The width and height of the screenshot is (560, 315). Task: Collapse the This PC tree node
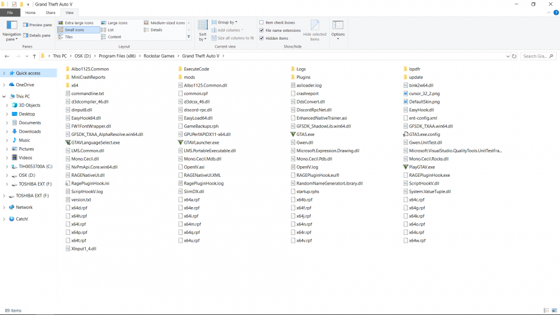[4, 96]
